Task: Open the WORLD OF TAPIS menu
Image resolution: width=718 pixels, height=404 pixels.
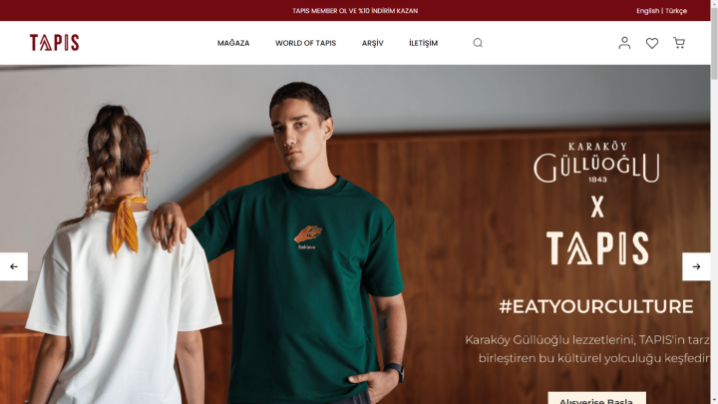Action: coord(305,43)
